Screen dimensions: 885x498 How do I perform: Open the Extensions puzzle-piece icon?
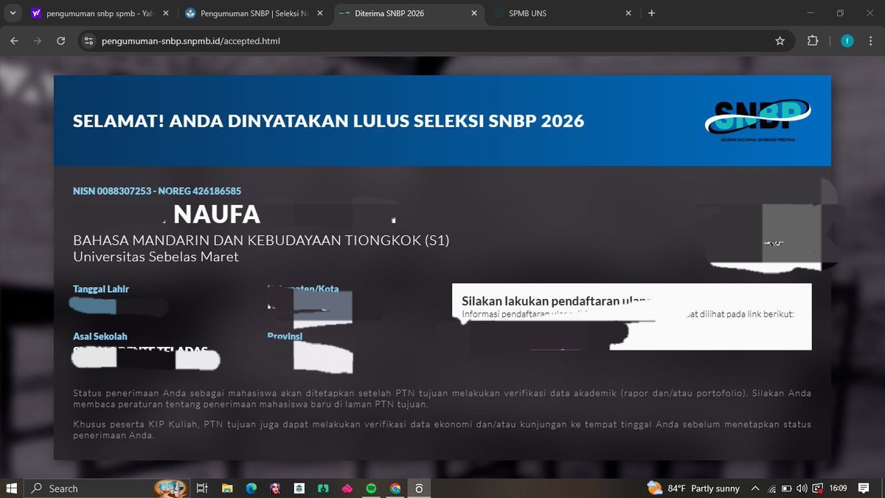pyautogui.click(x=813, y=41)
